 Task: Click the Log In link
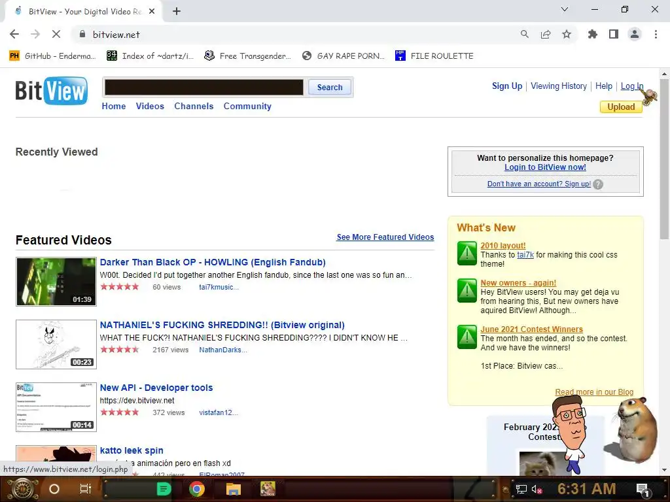click(x=631, y=86)
